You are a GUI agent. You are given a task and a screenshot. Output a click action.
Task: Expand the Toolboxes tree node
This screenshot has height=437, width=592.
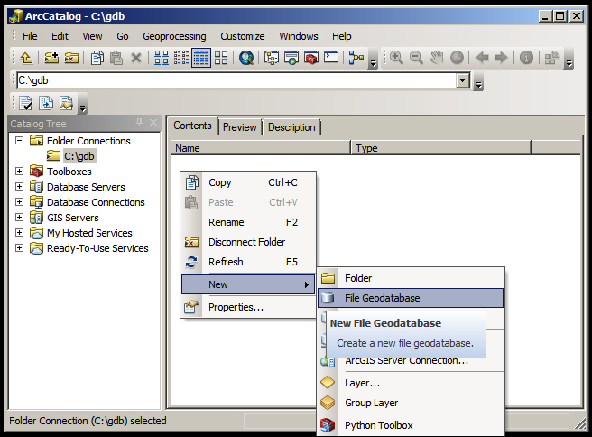point(19,172)
